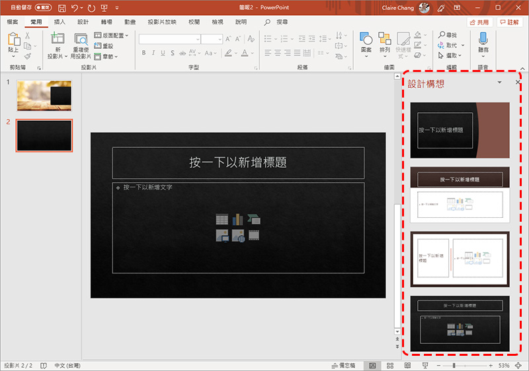Image resolution: width=529 pixels, height=371 pixels.
Task: Close the 設計構想 pane
Action: click(518, 83)
